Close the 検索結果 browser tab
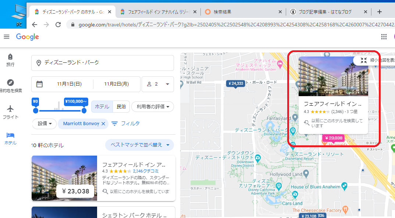The height and width of the screenshot is (218, 395). 280,12
